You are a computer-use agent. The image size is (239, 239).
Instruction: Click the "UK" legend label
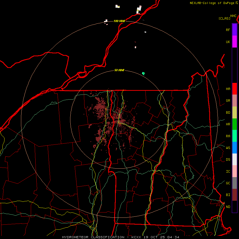click(x=228, y=42)
